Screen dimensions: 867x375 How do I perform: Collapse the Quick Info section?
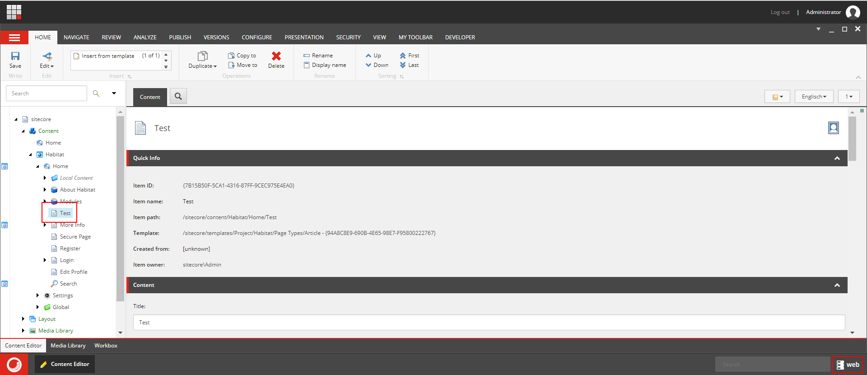pos(837,158)
